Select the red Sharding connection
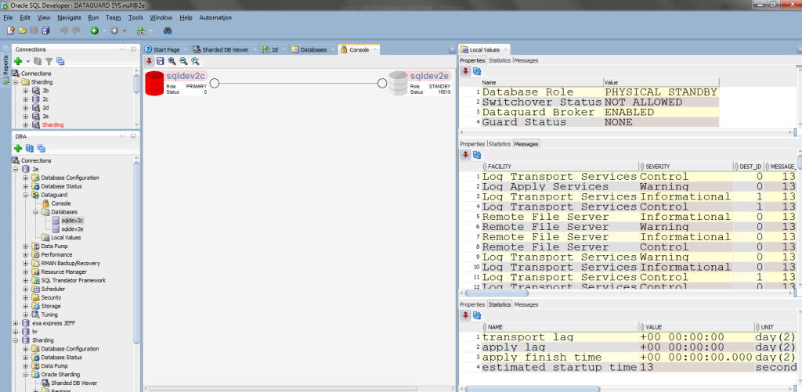 (x=52, y=124)
